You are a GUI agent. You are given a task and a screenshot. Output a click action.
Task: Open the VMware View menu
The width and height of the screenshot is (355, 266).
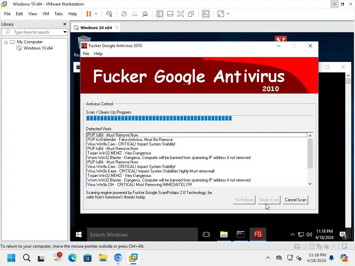(x=33, y=14)
